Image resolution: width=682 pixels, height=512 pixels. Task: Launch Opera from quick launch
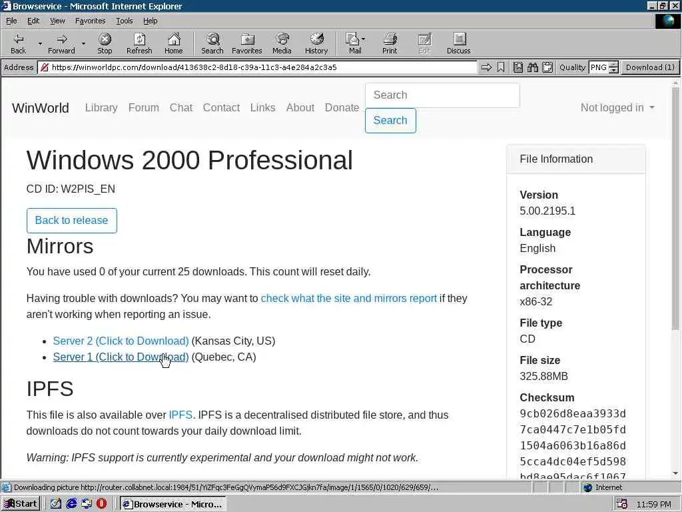[101, 504]
